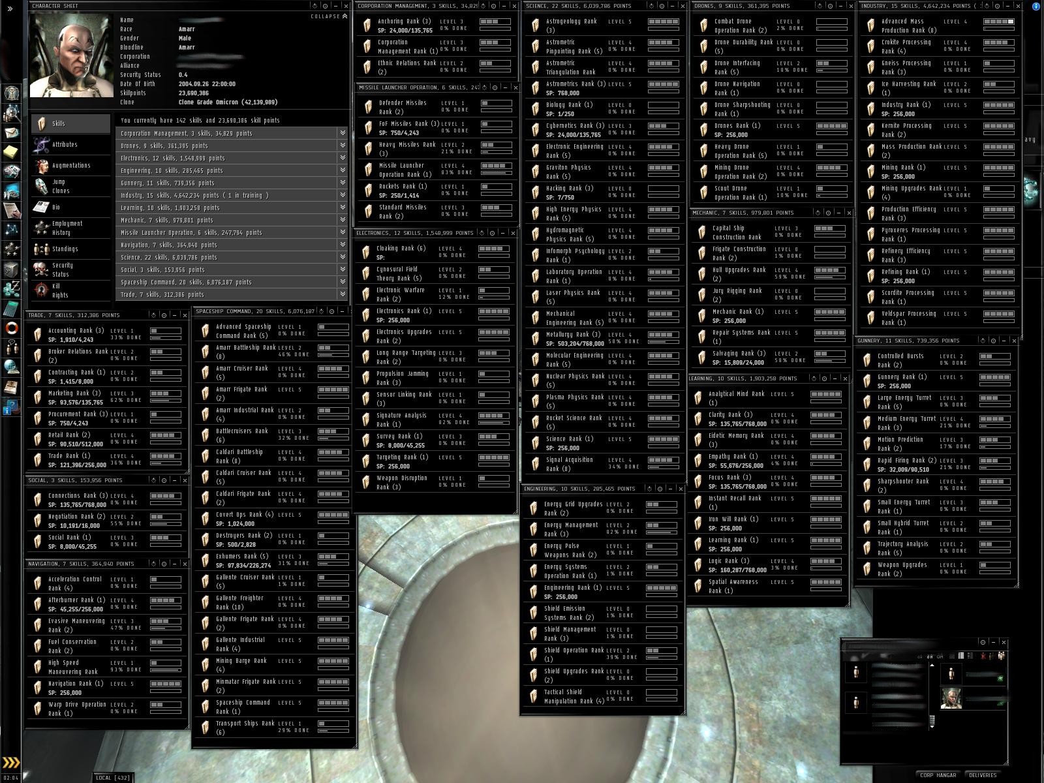Switch contacts window to the middle list view icon

961,656
